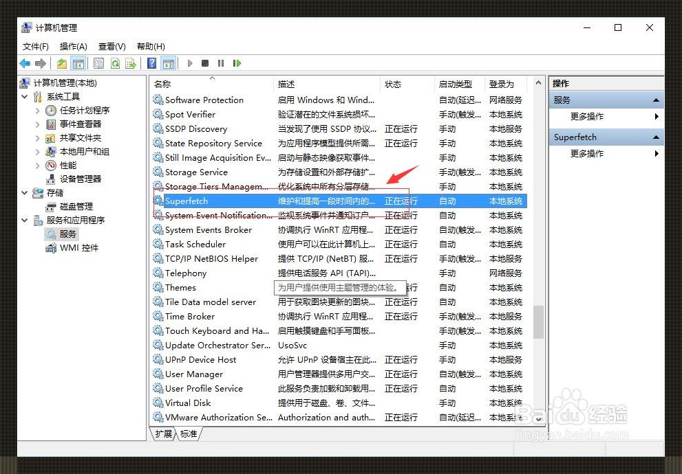Collapse the Superfetch actions section
The width and height of the screenshot is (682, 474).
[x=657, y=137]
